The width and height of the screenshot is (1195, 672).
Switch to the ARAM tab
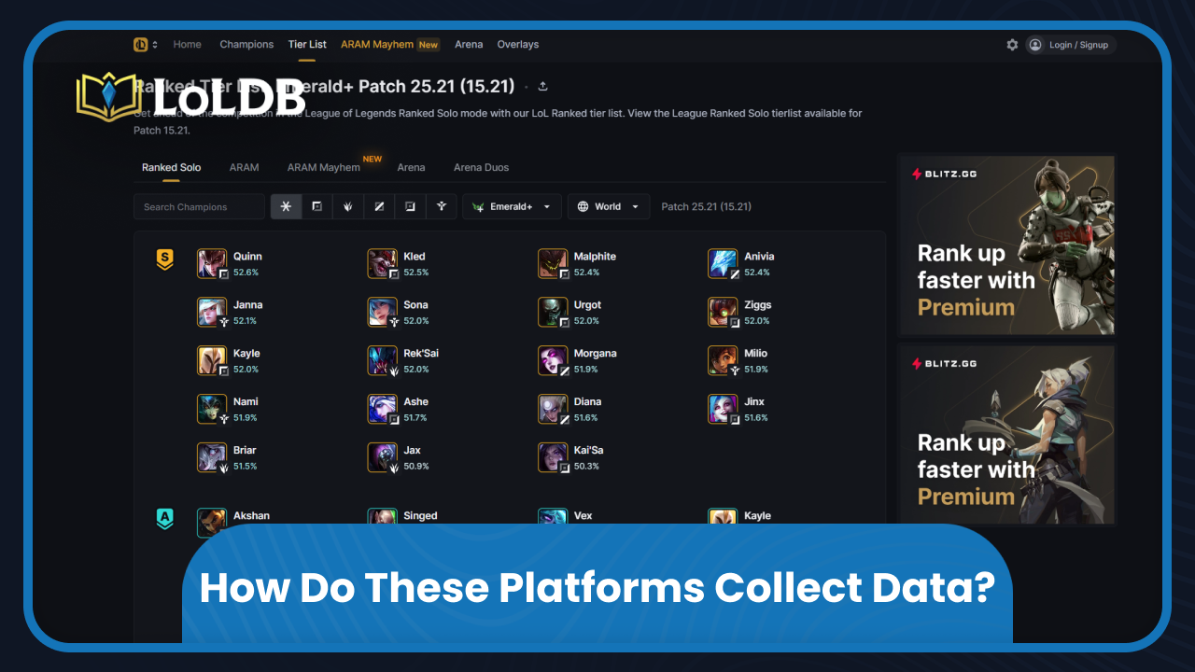coord(244,167)
